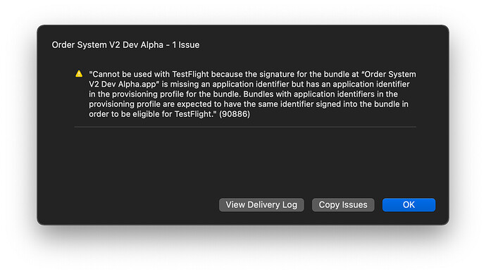486x274 pixels.
Task: Select the issue row beside the warning icon
Action: (x=245, y=94)
